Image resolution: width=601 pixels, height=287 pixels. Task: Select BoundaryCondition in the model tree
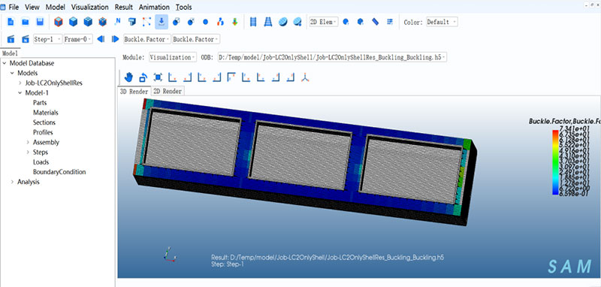click(x=59, y=172)
